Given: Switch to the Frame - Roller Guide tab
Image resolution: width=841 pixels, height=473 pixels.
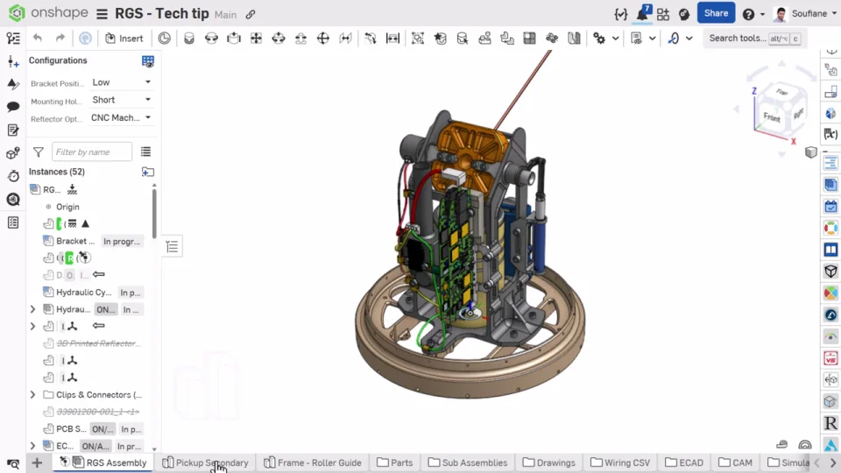Looking at the screenshot, I should (x=313, y=462).
